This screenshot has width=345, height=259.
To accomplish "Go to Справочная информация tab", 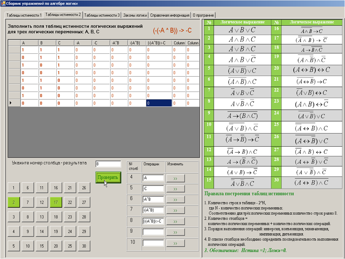I will pos(170,15).
